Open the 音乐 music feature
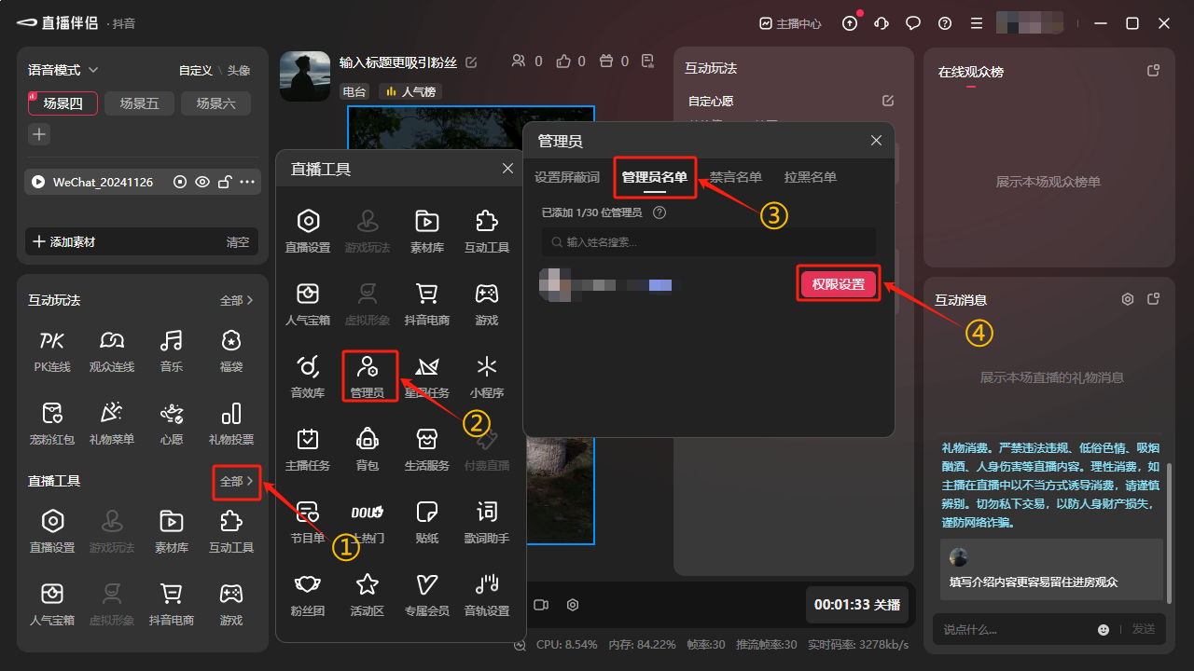Viewport: 1194px width, 671px height. coord(172,349)
